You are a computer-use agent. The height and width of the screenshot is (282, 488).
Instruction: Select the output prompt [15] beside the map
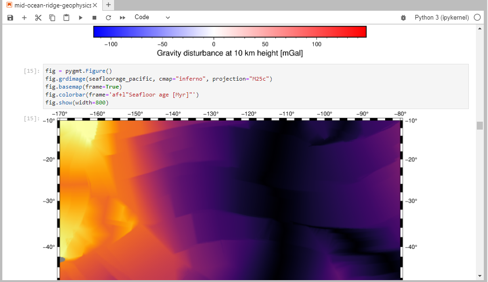tap(32, 118)
